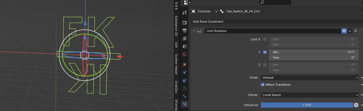
Task: Open the World properties tab
Action: 185,54
